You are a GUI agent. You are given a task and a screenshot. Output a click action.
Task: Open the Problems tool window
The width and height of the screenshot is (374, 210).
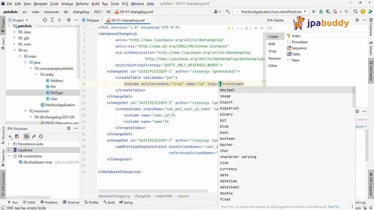coord(49,202)
